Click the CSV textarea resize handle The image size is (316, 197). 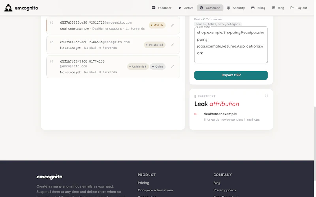pos(266,62)
